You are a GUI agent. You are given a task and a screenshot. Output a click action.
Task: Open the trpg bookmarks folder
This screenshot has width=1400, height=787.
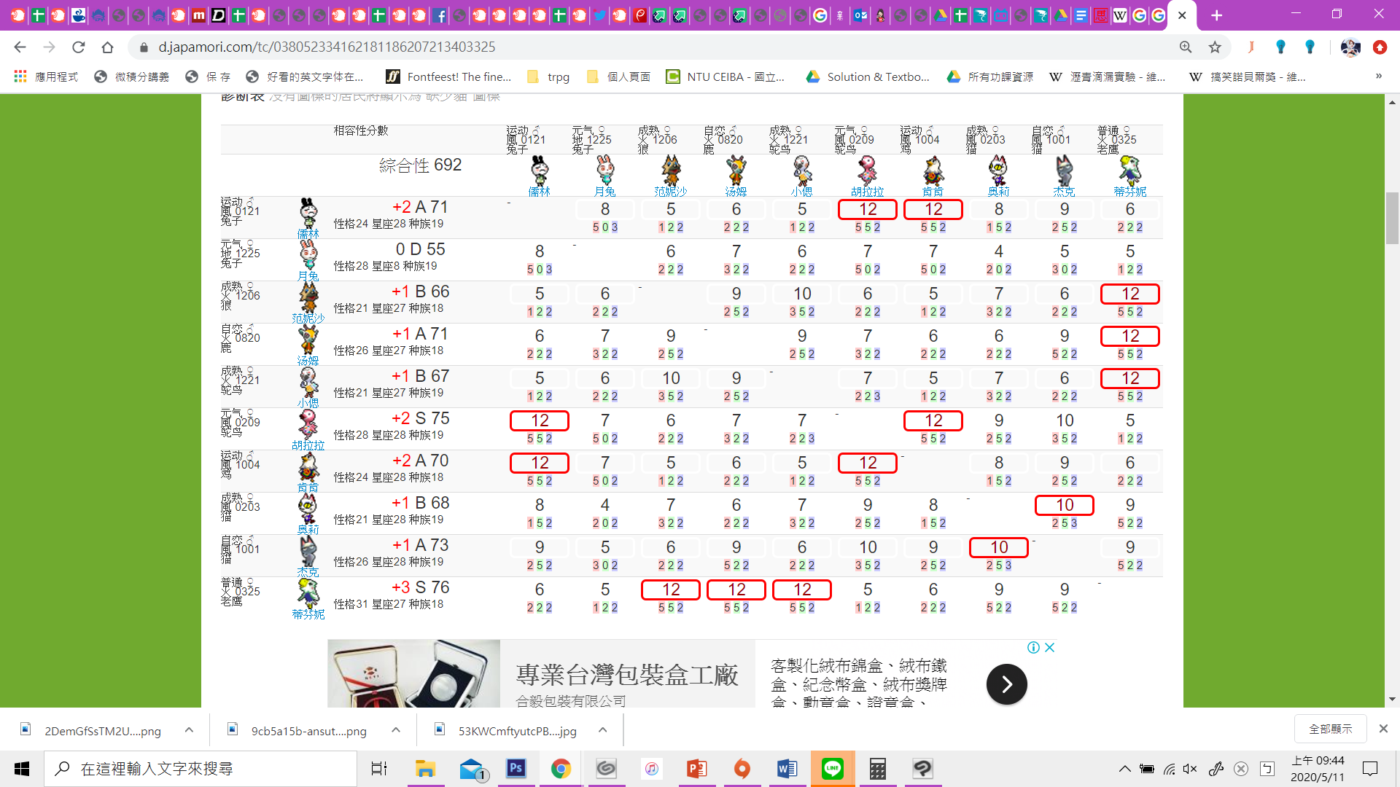548,77
